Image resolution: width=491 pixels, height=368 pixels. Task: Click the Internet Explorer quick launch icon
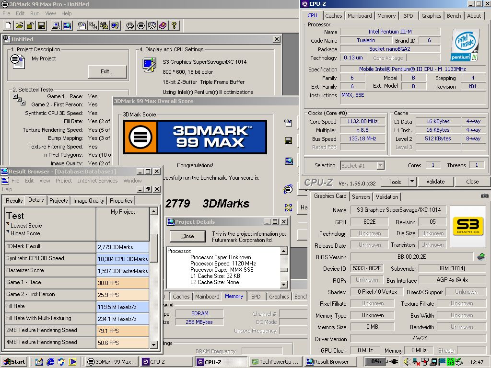coord(50,362)
